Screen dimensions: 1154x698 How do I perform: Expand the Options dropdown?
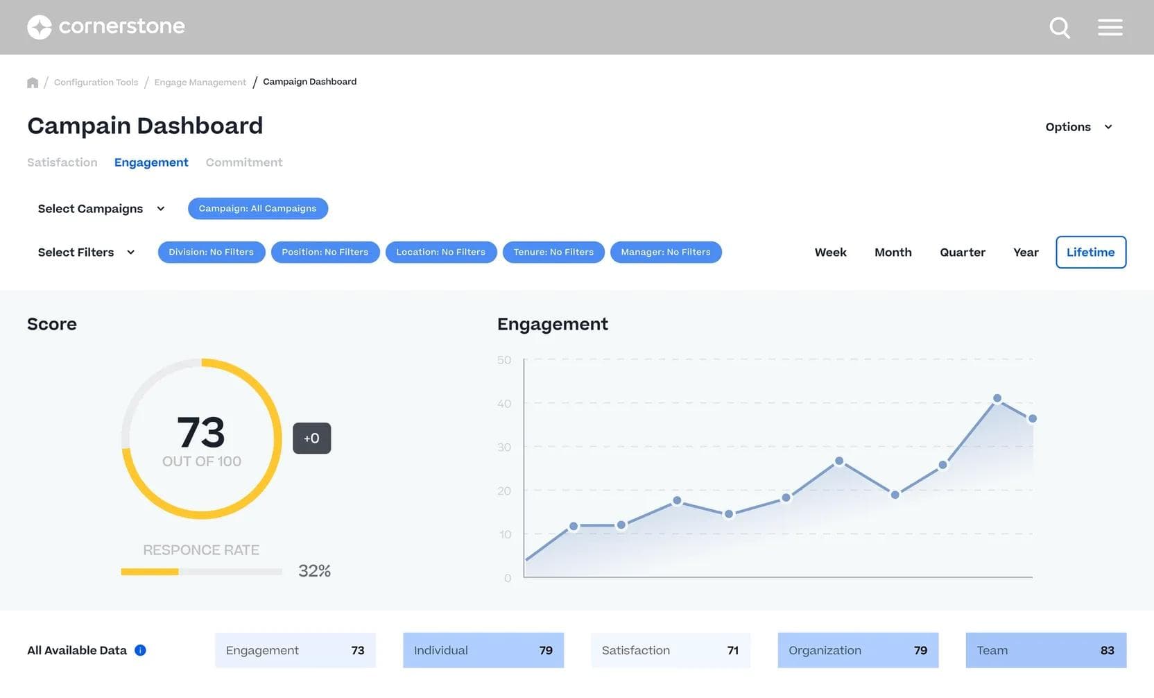pos(1078,126)
